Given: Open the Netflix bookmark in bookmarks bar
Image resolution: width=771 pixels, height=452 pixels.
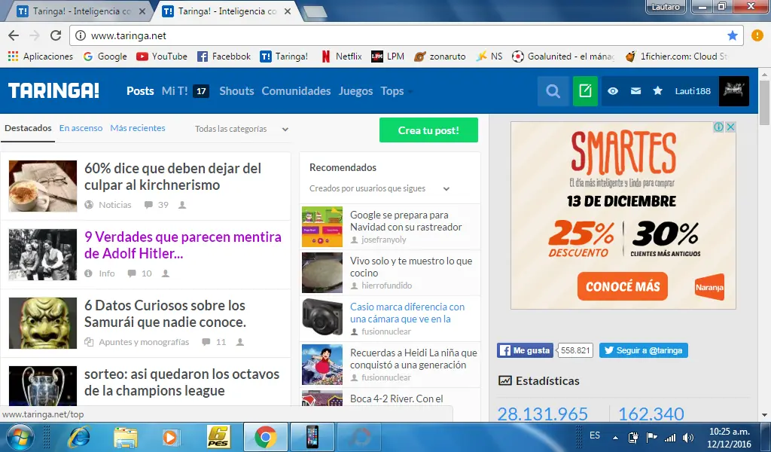Looking at the screenshot, I should coord(341,56).
